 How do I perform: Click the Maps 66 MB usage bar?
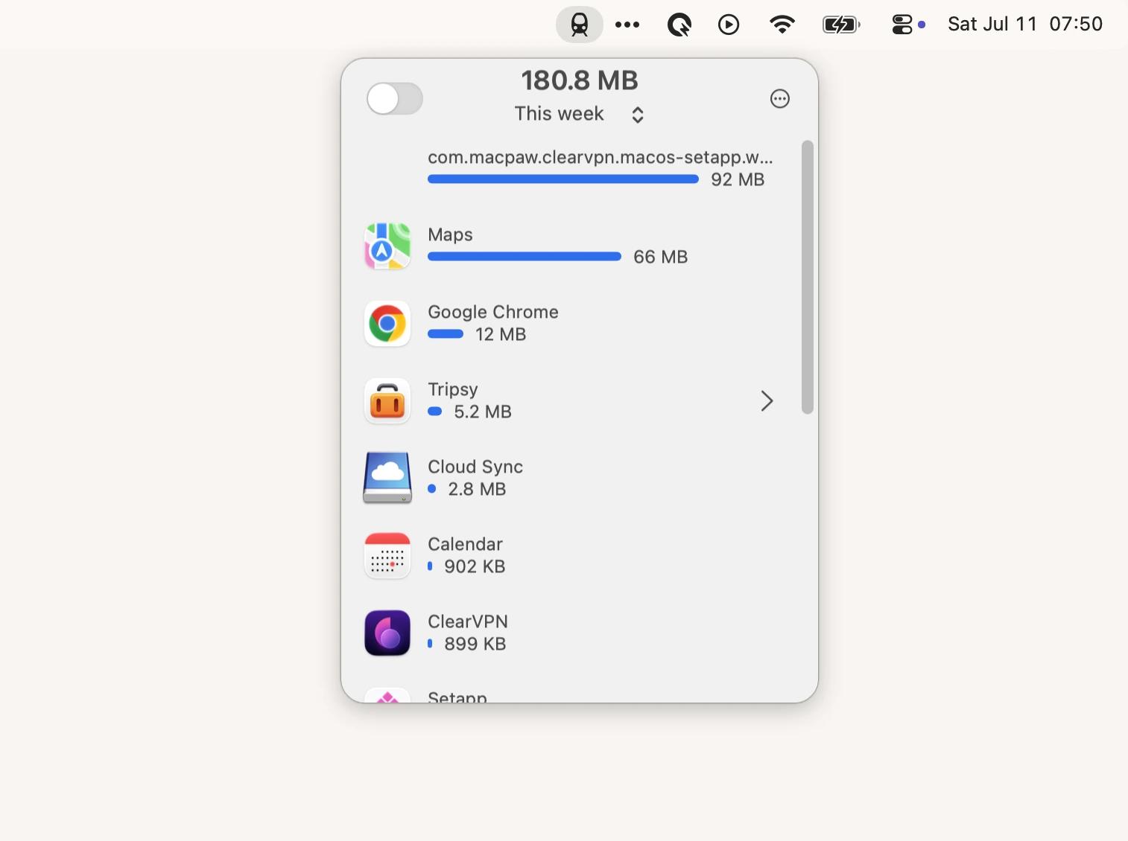pos(525,257)
